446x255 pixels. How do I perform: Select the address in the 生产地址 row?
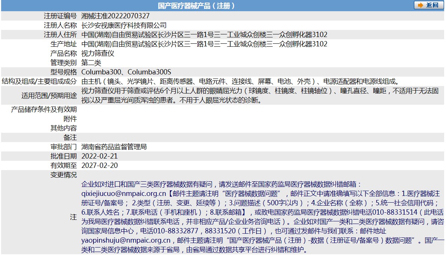(204, 44)
